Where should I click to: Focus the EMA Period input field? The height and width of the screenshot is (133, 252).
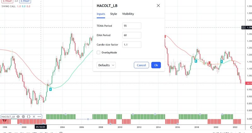131,35
